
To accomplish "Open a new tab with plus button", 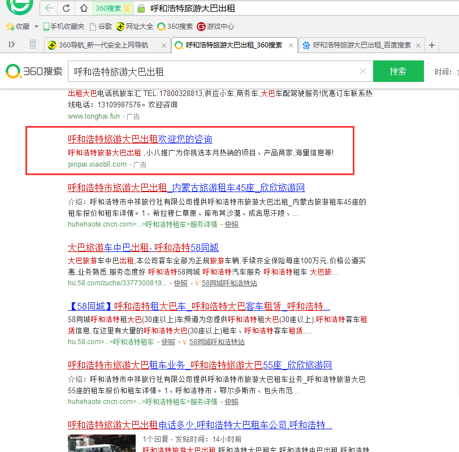I will click(x=432, y=45).
